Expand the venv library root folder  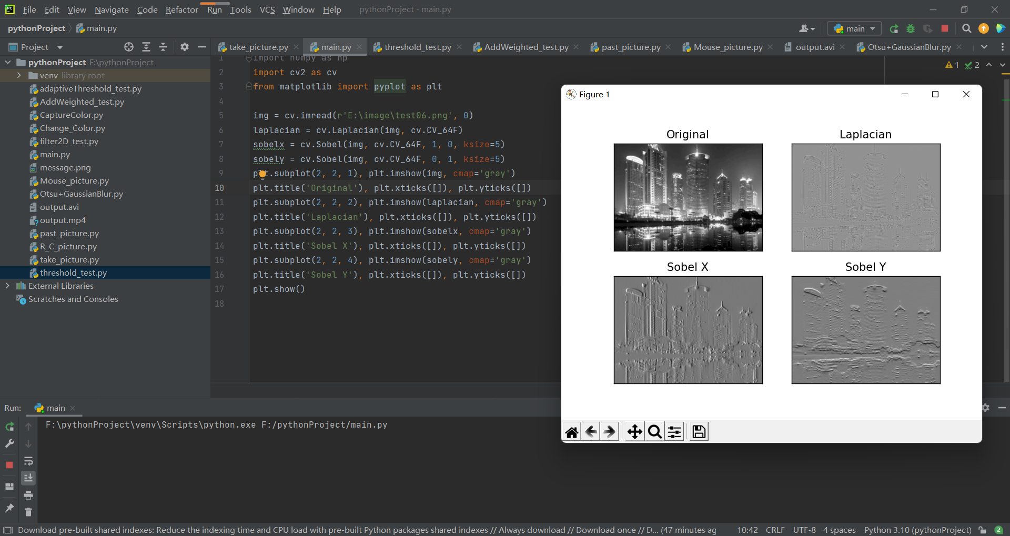[19, 75]
